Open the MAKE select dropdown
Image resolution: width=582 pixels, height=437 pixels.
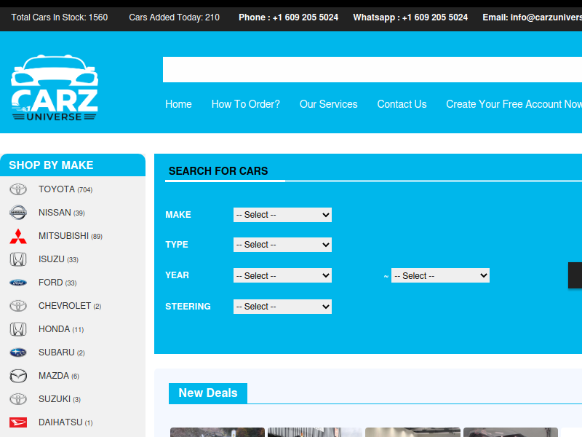point(282,215)
